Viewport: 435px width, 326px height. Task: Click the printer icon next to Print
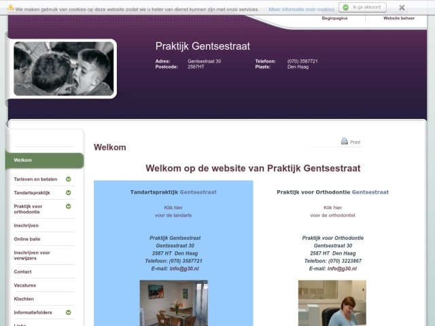click(345, 142)
